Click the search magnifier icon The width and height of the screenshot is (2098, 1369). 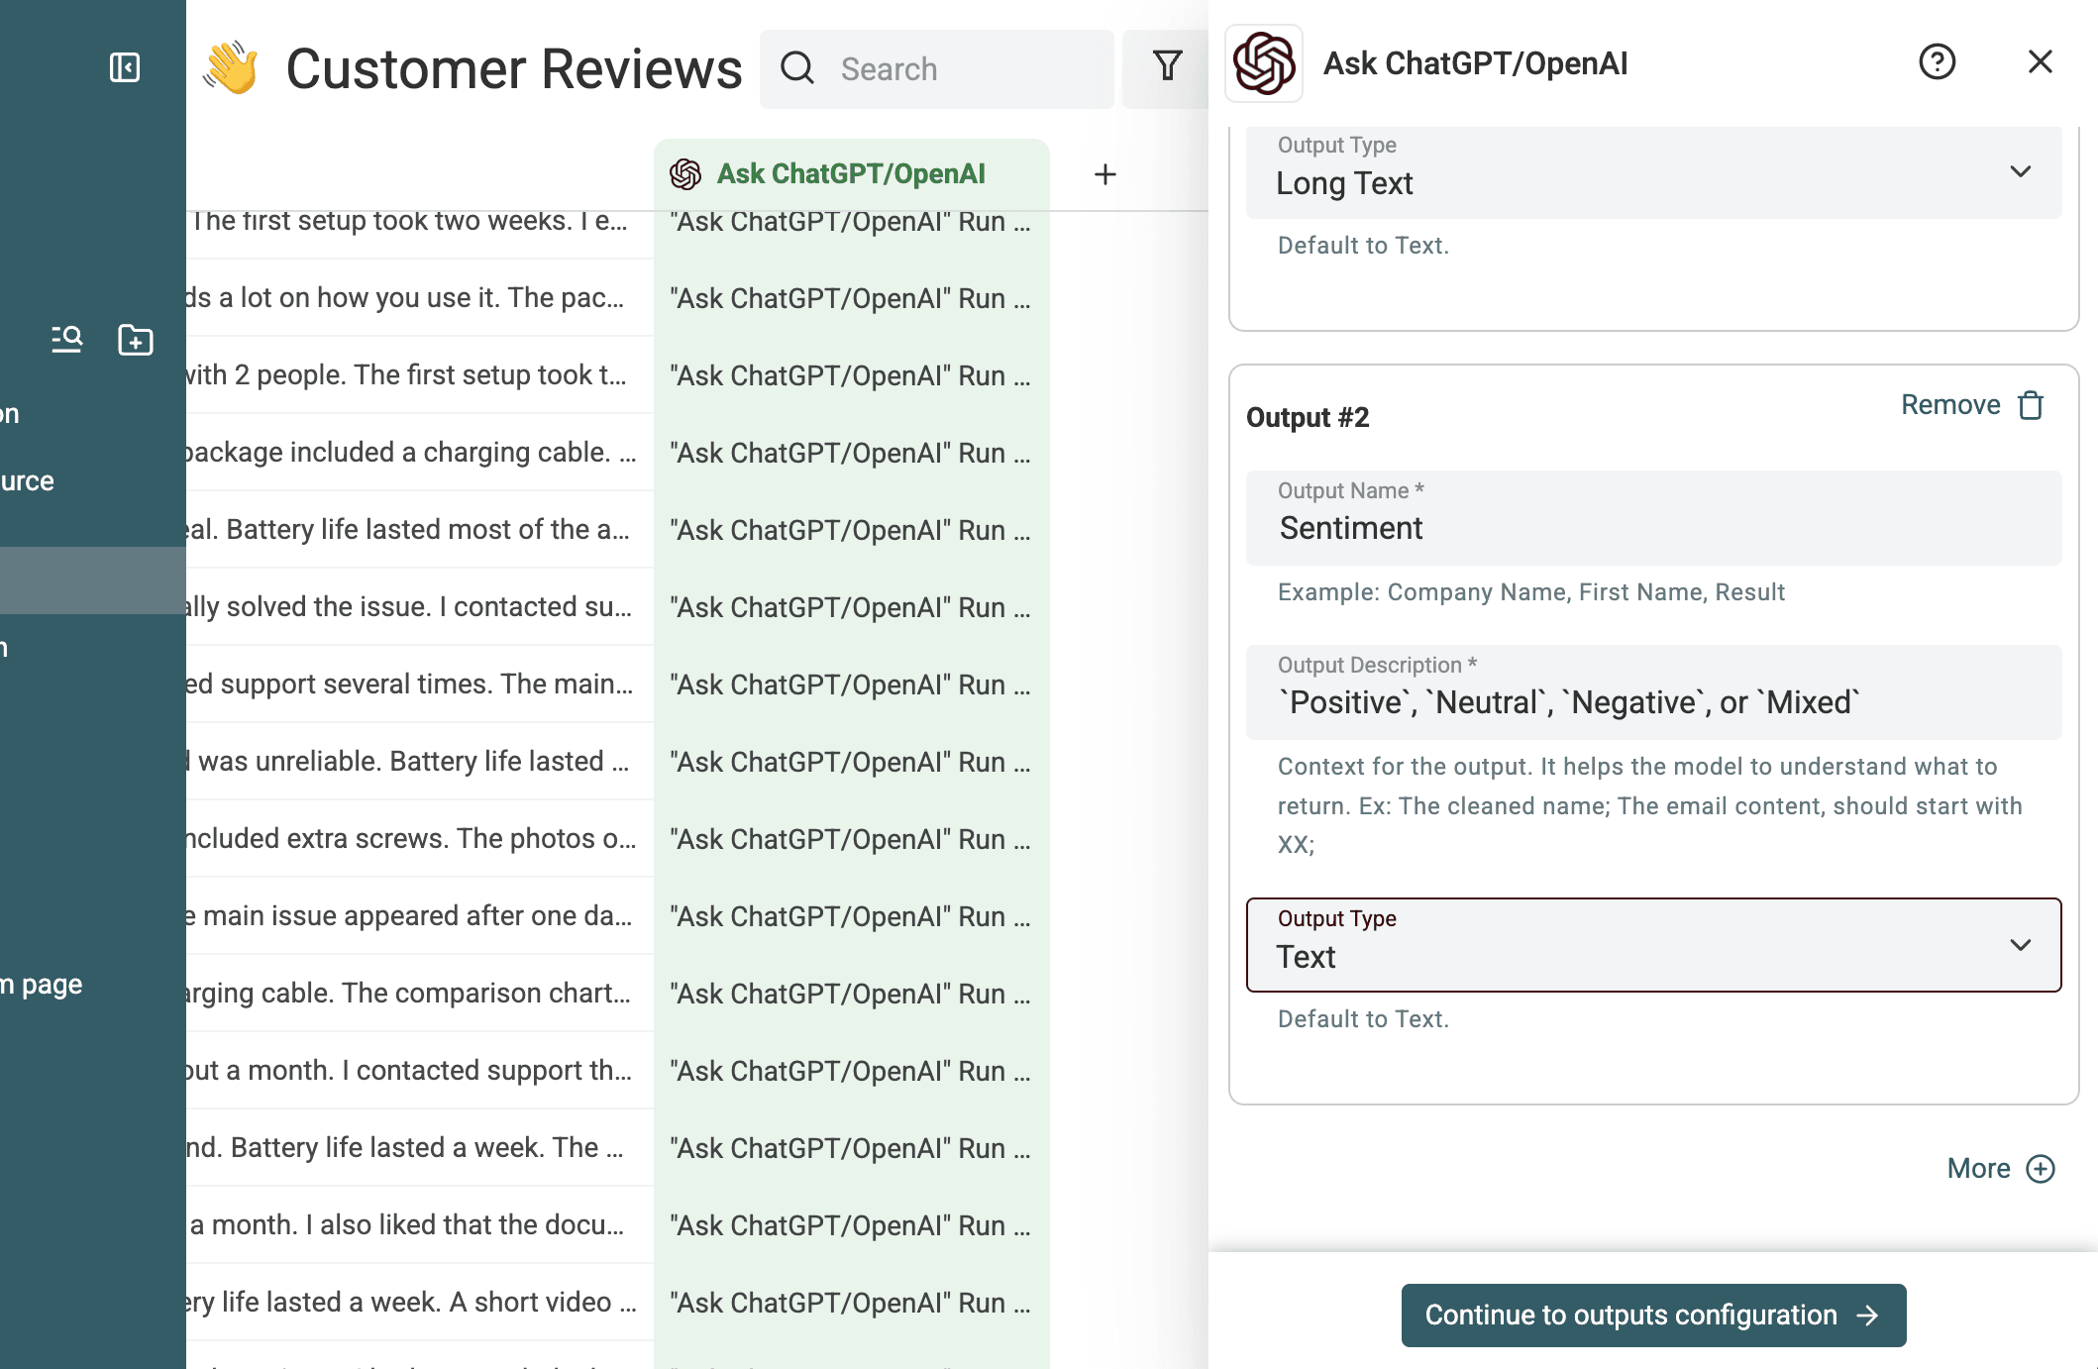[797, 68]
